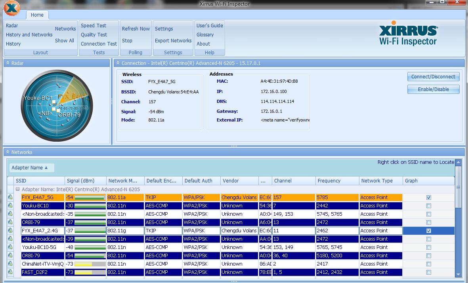The image size is (468, 283).
Task: Collapse the Connection panel using chevron icon
Action: (x=118, y=63)
